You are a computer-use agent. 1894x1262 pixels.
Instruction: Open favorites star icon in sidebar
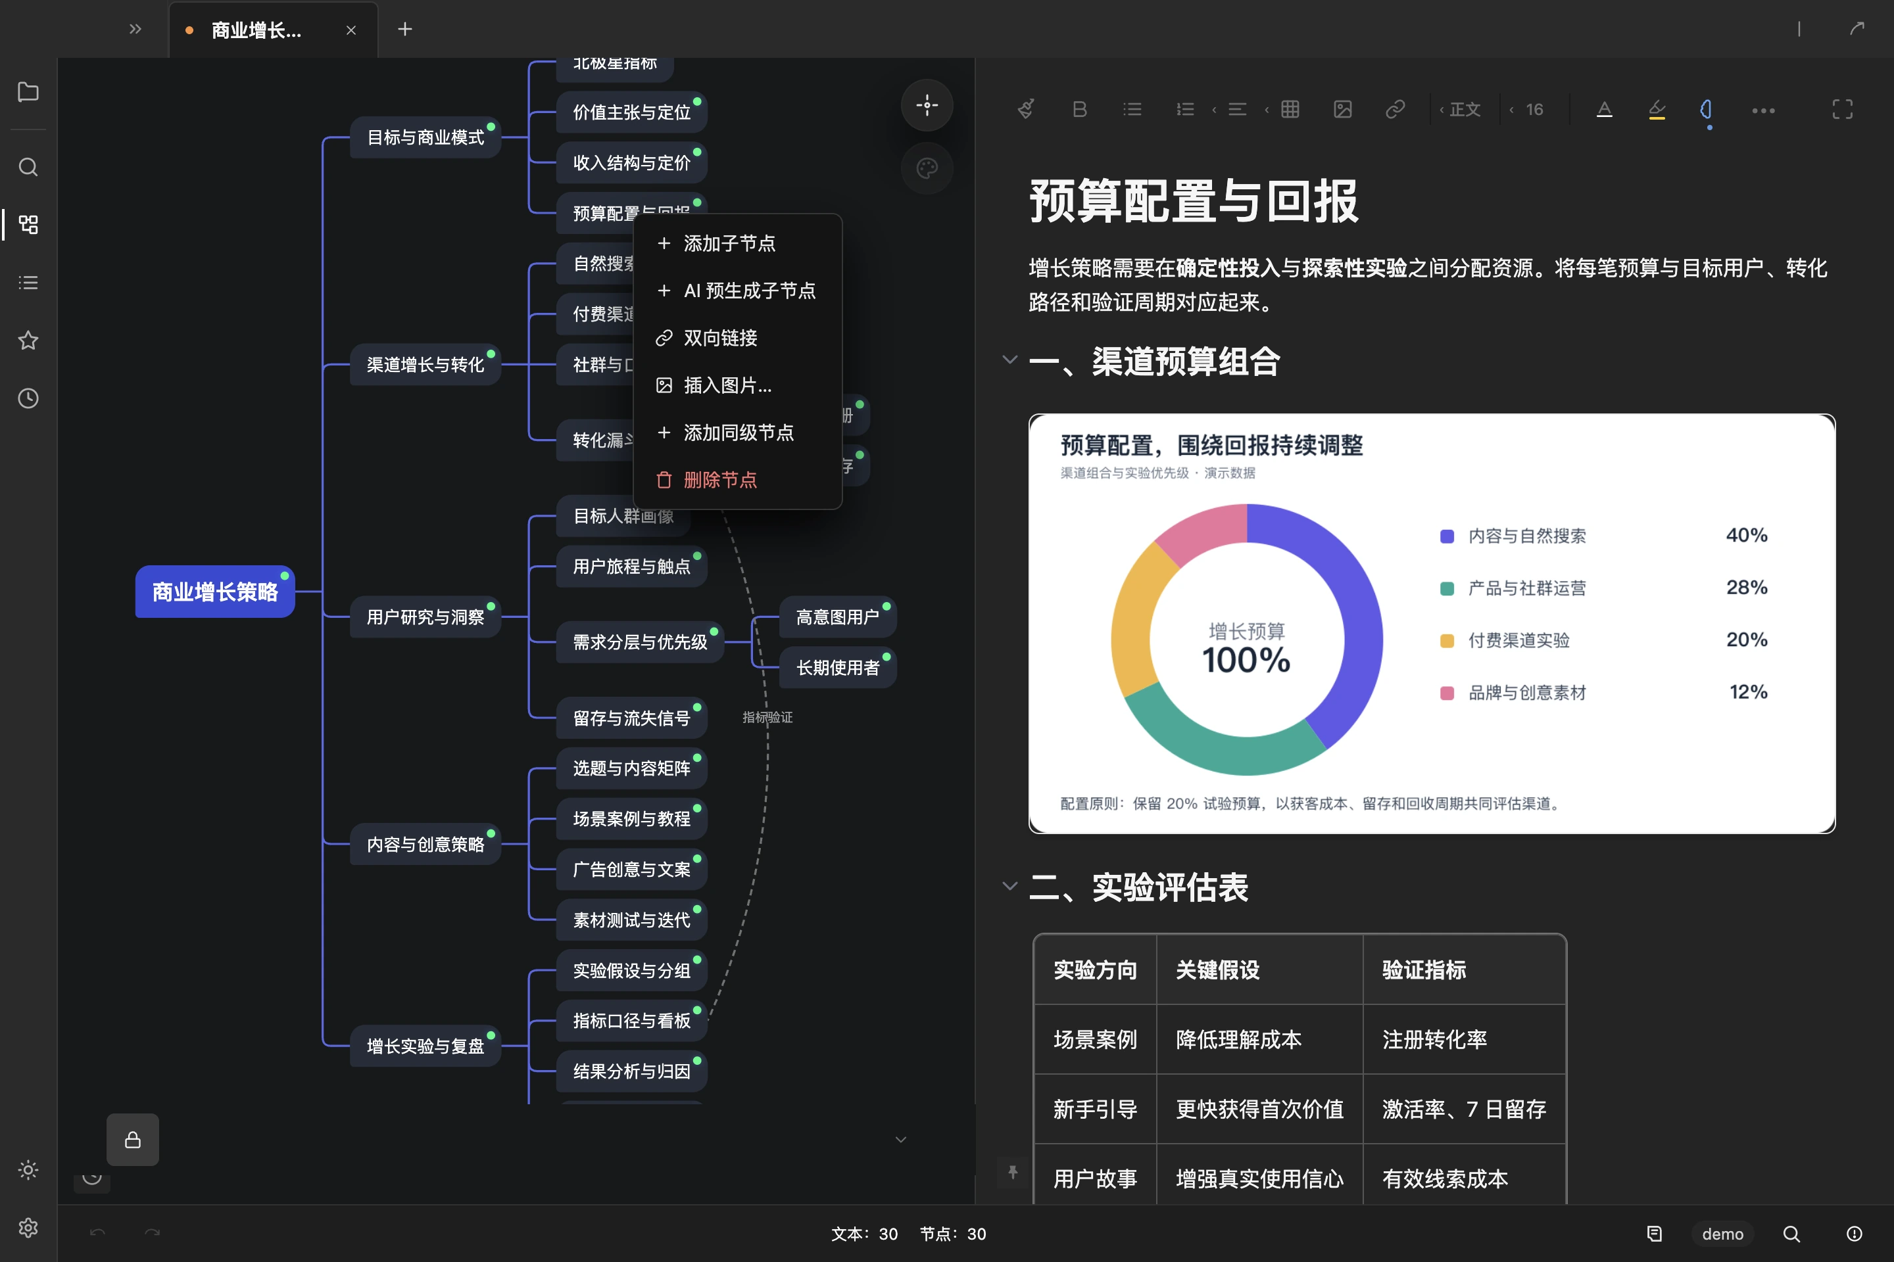pyautogui.click(x=28, y=340)
